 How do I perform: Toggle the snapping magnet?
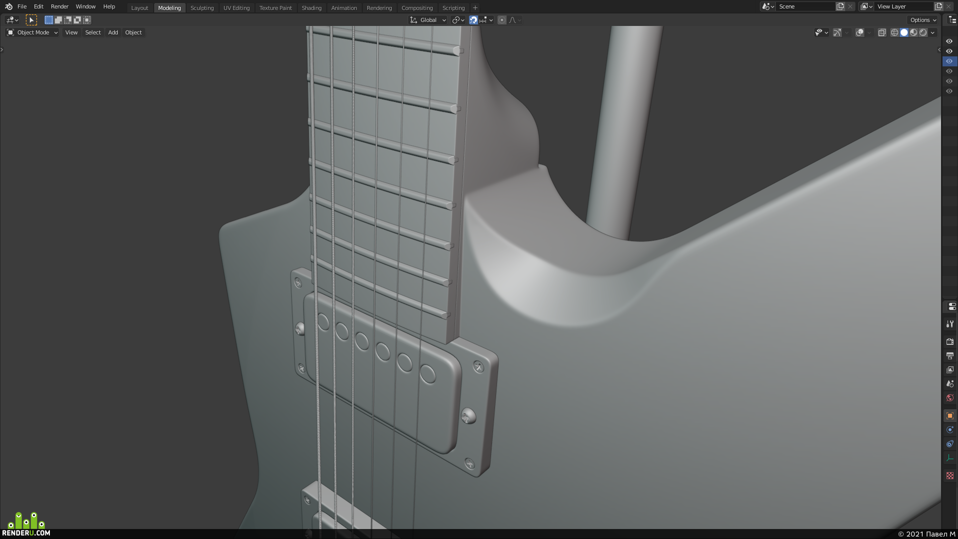click(474, 20)
